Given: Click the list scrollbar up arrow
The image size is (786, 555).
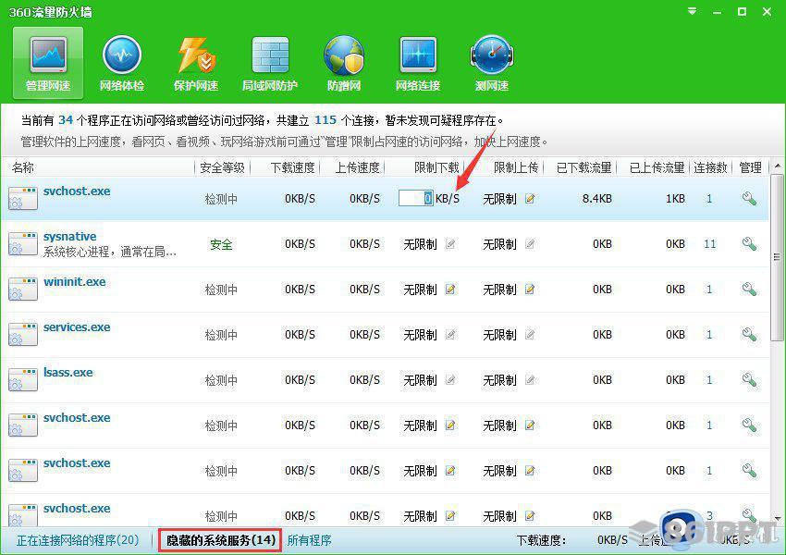Looking at the screenshot, I should (x=778, y=166).
